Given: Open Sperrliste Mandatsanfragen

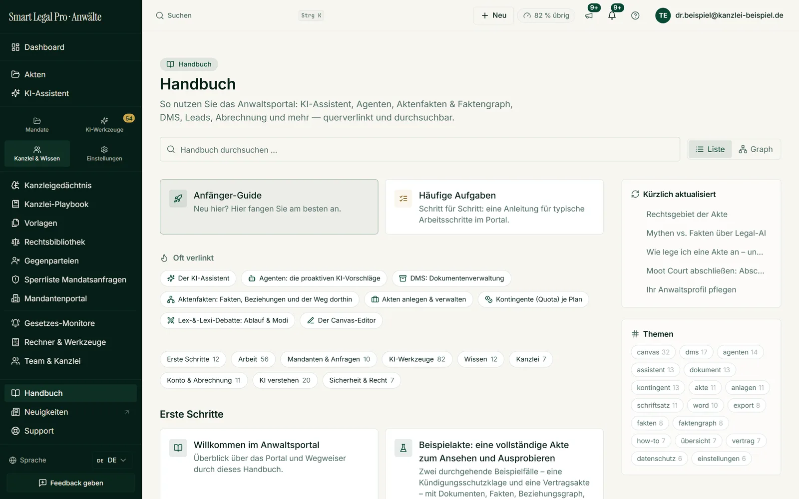Looking at the screenshot, I should click(x=71, y=280).
